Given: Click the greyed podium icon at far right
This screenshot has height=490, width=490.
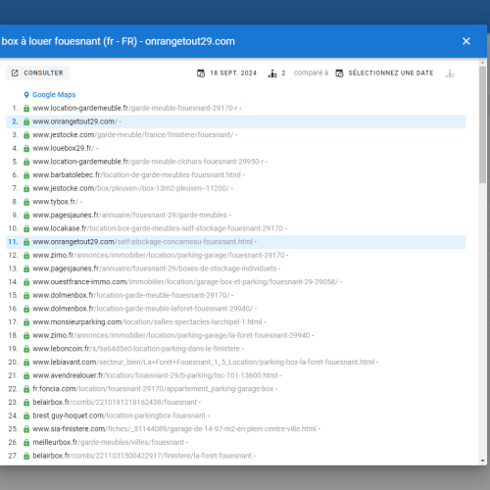Looking at the screenshot, I should tap(450, 73).
